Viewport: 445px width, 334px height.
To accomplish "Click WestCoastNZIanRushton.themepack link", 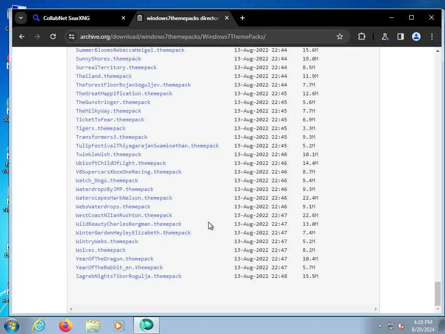I will [x=124, y=215].
